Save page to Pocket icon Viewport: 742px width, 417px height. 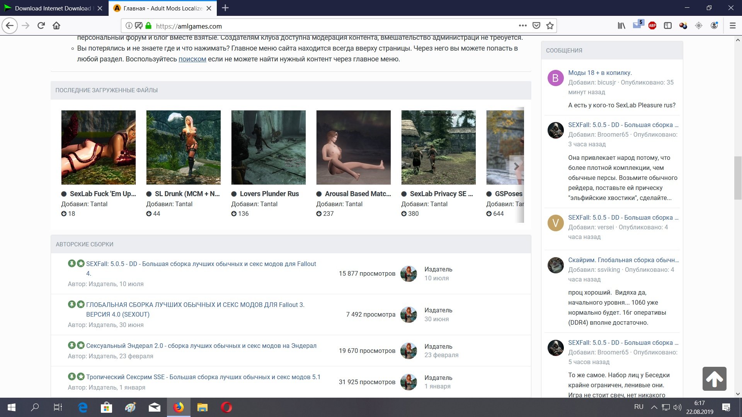click(536, 26)
